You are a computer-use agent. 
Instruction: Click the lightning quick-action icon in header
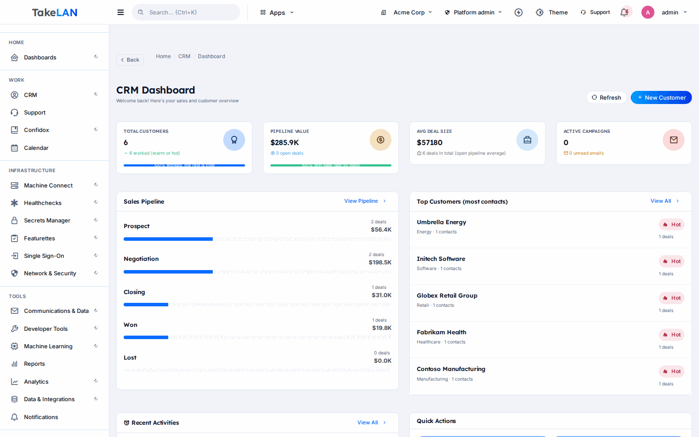pyautogui.click(x=519, y=12)
